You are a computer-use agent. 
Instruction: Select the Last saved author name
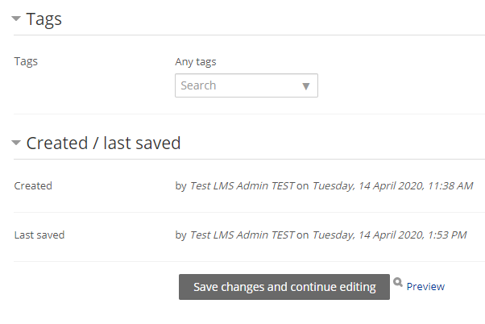click(x=242, y=235)
